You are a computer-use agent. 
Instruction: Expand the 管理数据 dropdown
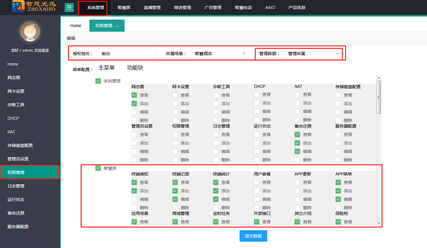[313, 54]
